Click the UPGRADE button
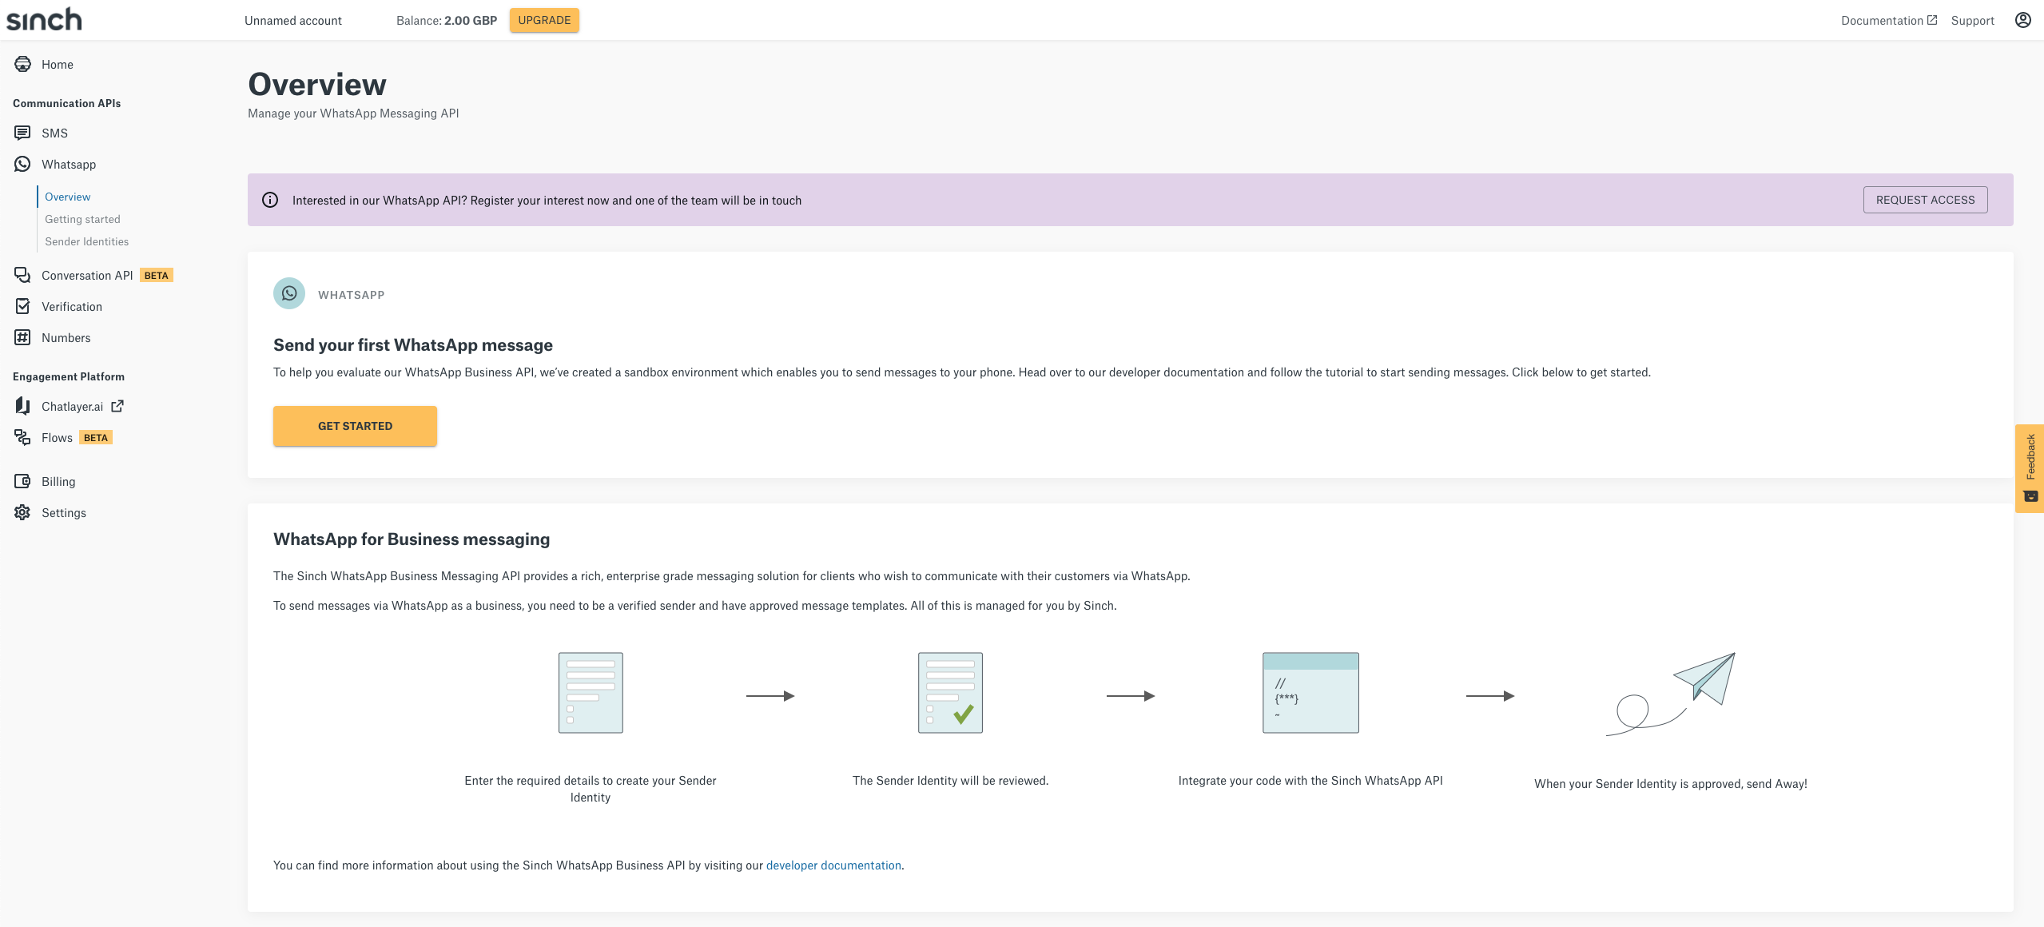Image resolution: width=2044 pixels, height=927 pixels. [x=544, y=20]
